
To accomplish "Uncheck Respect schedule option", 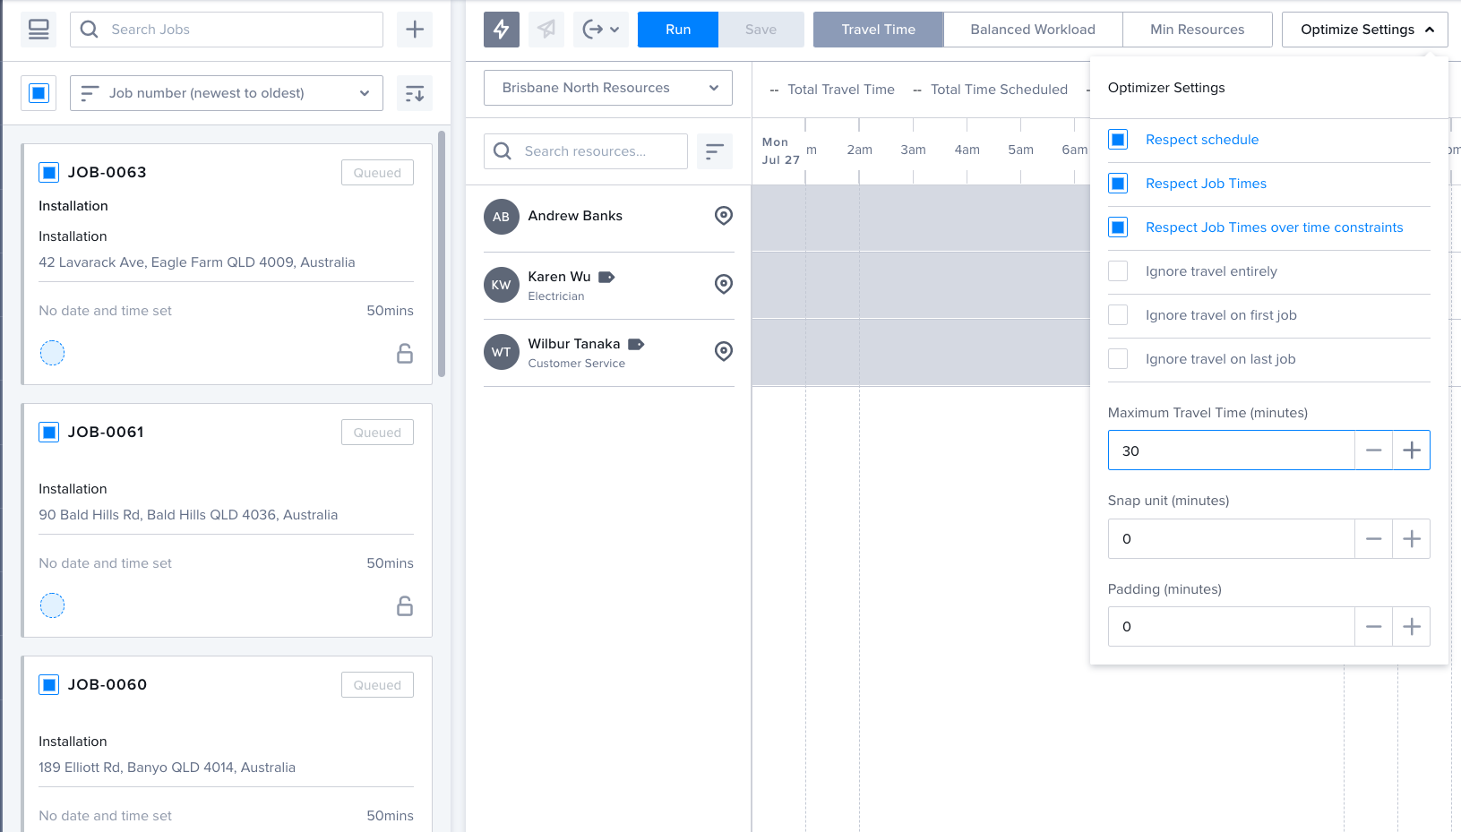I will click(x=1118, y=140).
